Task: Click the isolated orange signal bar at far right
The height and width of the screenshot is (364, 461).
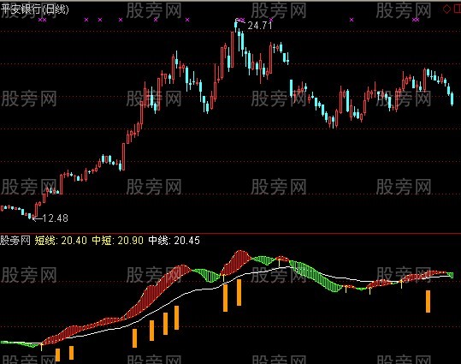Action: tap(428, 301)
